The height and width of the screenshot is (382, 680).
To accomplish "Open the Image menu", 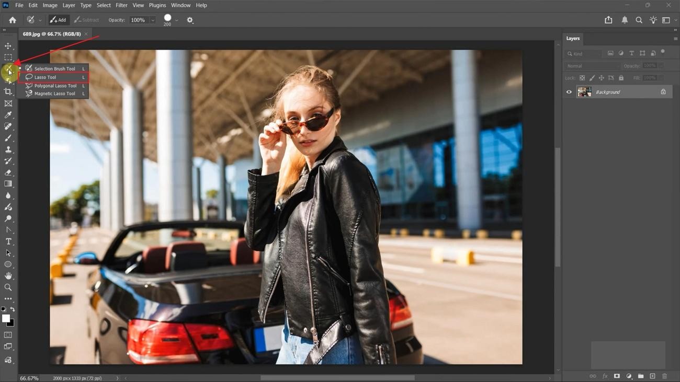I will (x=50, y=5).
